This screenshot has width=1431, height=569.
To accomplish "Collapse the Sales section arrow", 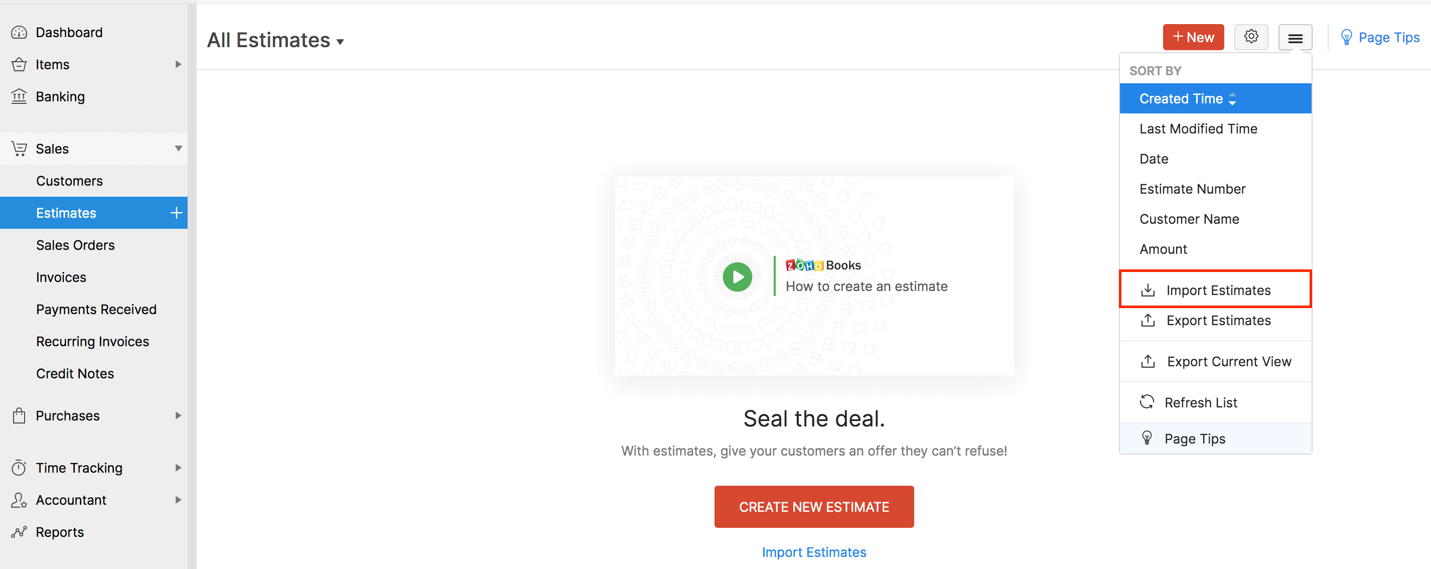I will click(x=178, y=149).
